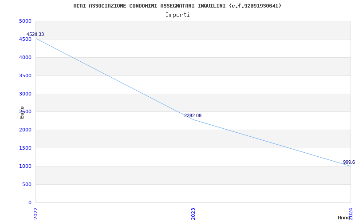
Task: Click the 2282.08 data label
Action: coord(193,115)
